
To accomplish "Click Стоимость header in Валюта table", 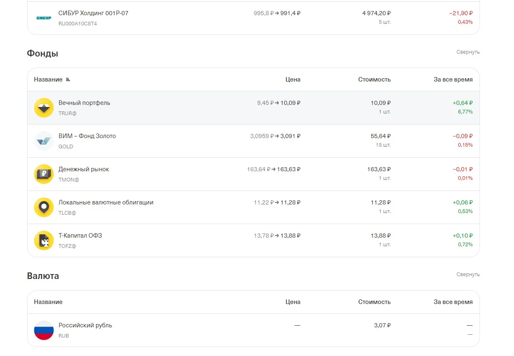I will click(375, 302).
